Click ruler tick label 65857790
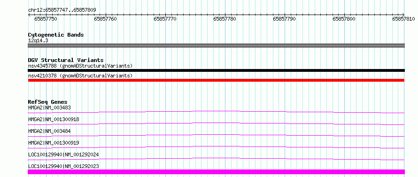The height and width of the screenshot is (177, 418). pyautogui.click(x=285, y=19)
